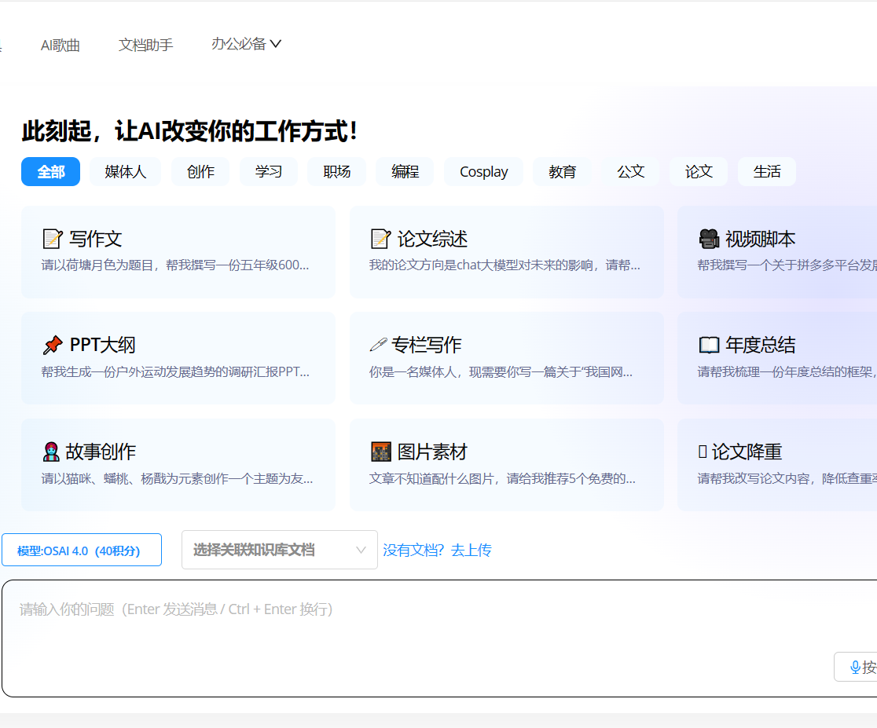This screenshot has height=728, width=877.
Task: Expand the knowledge base document selector arrow
Action: click(x=361, y=550)
